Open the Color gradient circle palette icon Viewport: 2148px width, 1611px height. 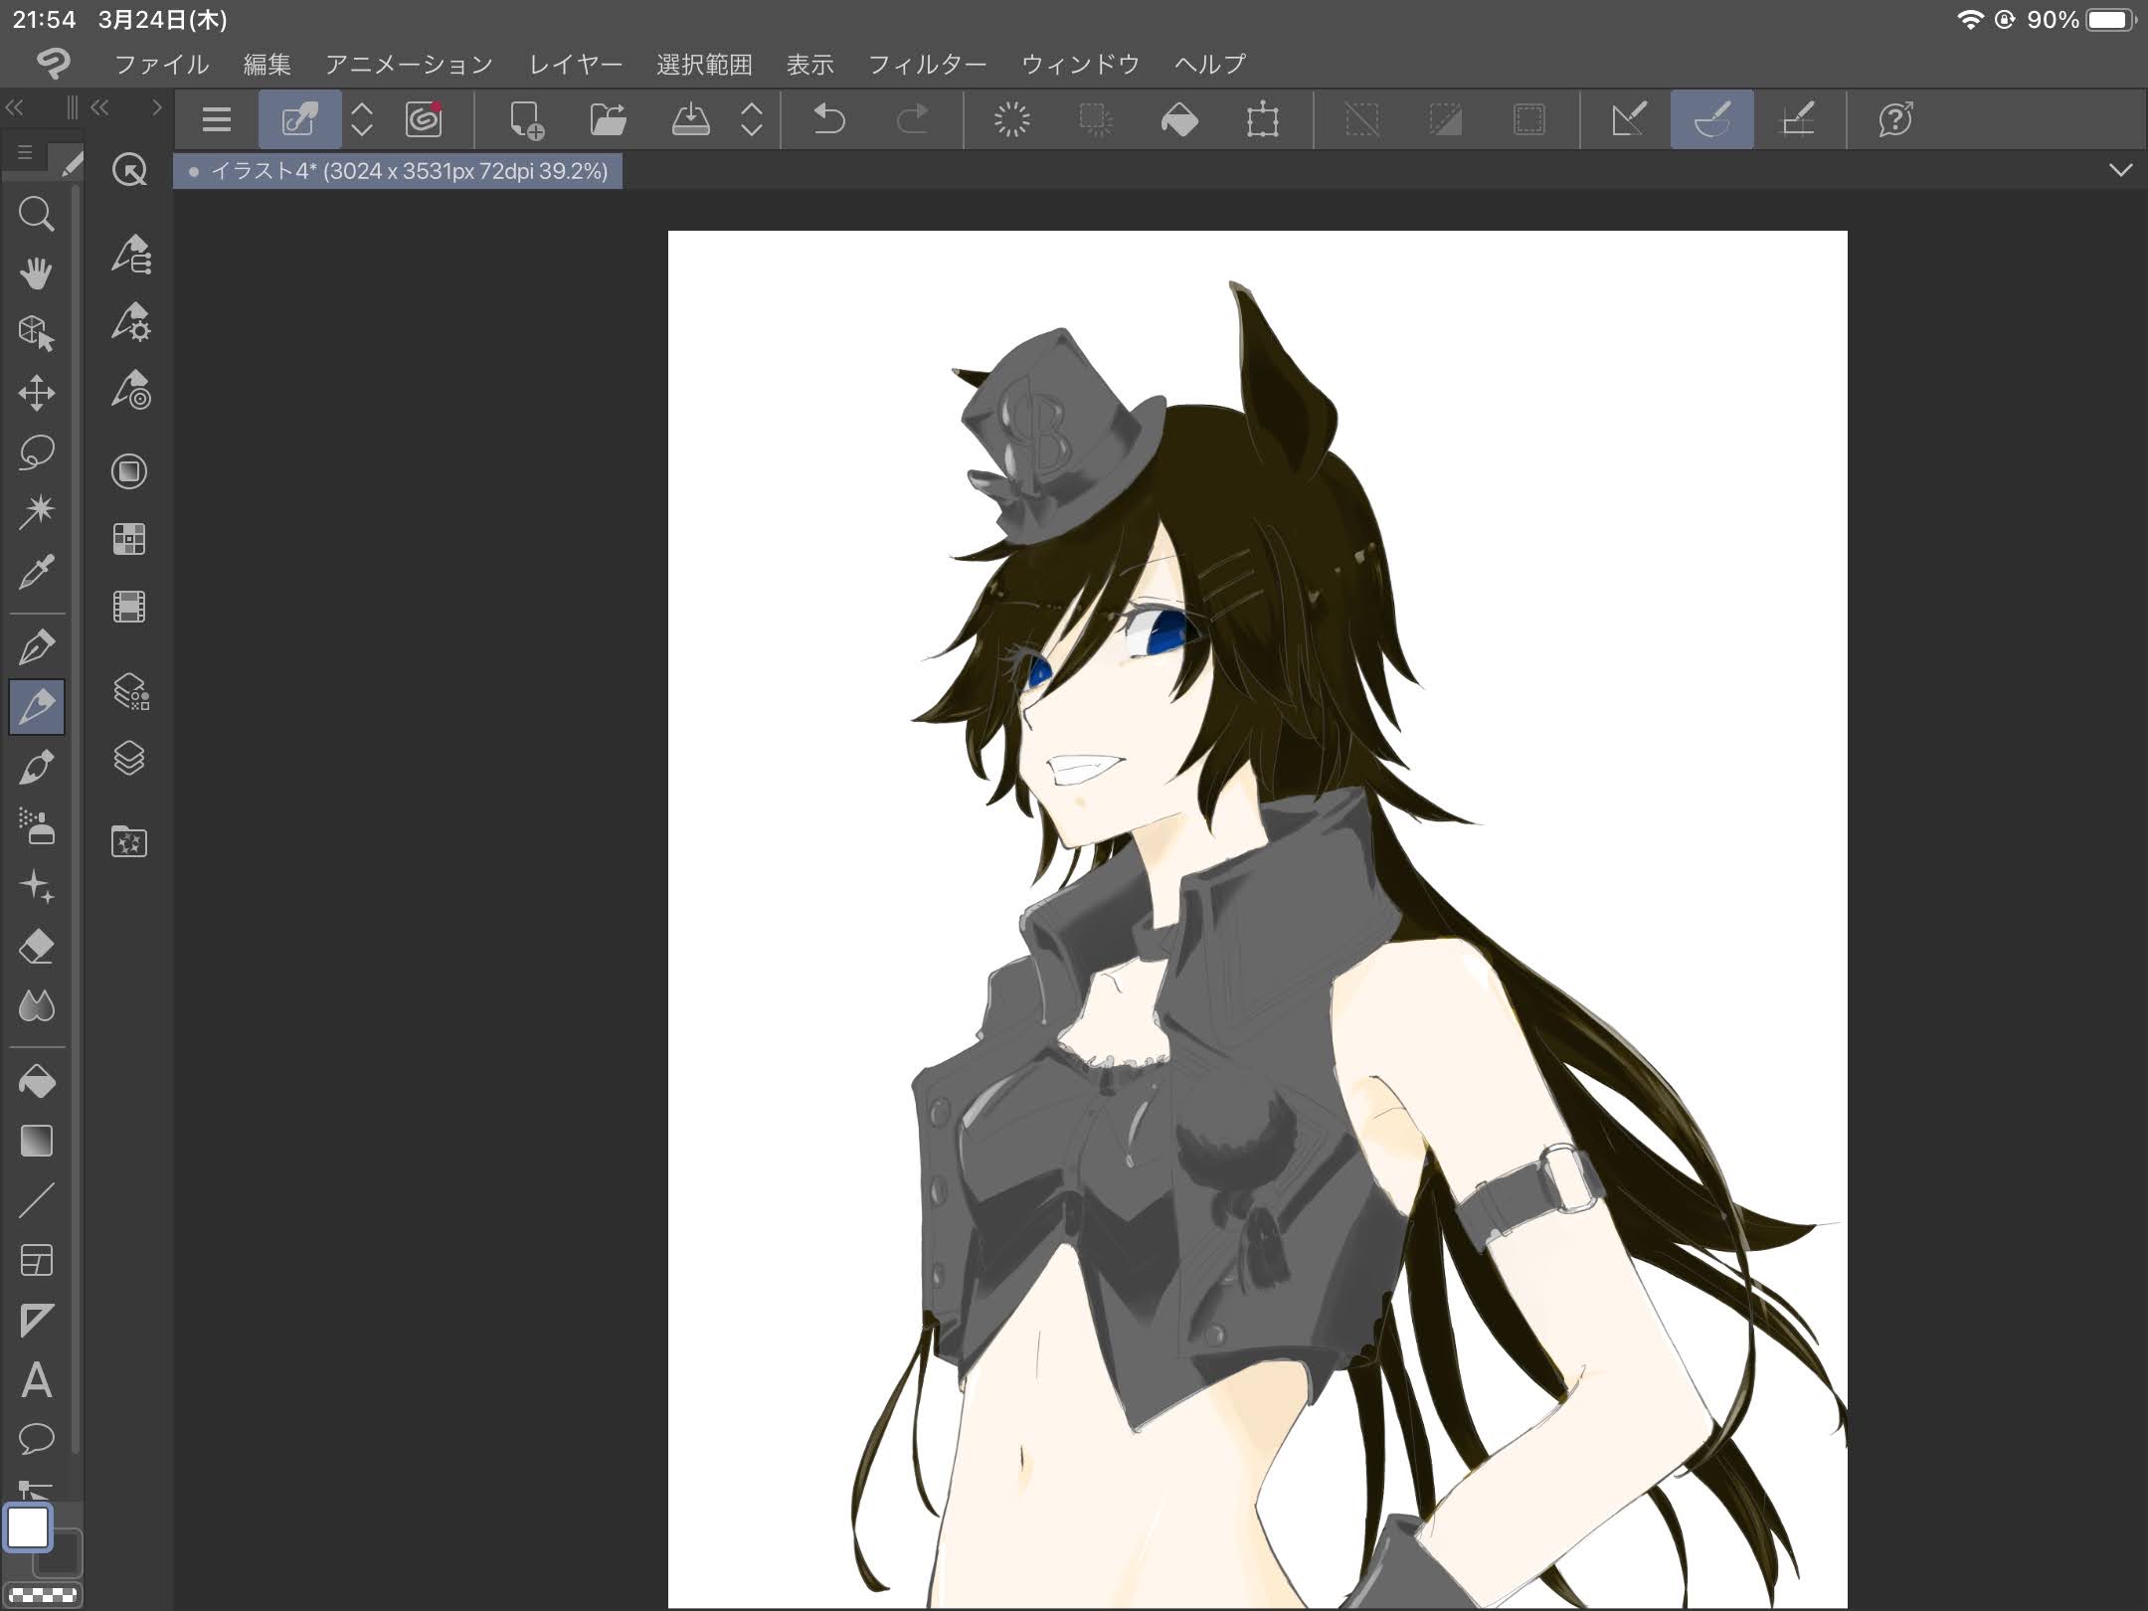pyautogui.click(x=129, y=471)
